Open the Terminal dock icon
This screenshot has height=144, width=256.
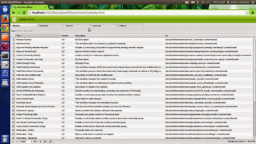pos(5,56)
